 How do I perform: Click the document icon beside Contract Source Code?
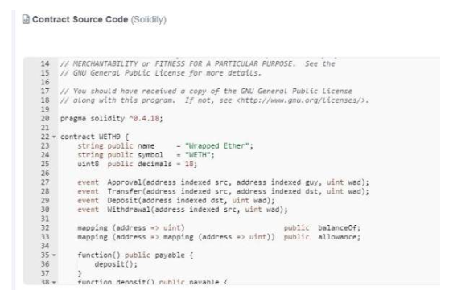(x=26, y=19)
